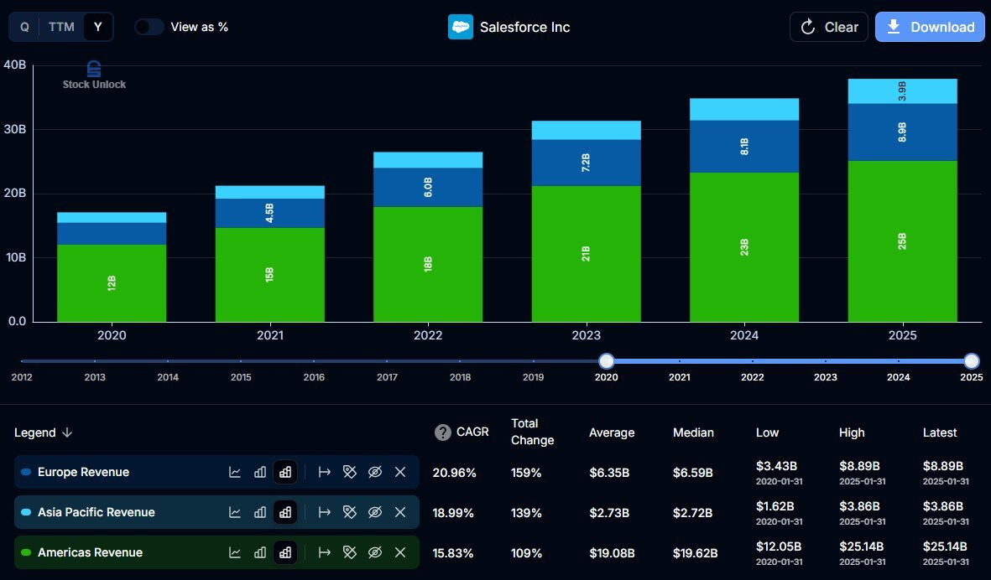This screenshot has width=991, height=580.
Task: Set Asia Pacific Revenue to bar chart
Action: click(x=260, y=512)
